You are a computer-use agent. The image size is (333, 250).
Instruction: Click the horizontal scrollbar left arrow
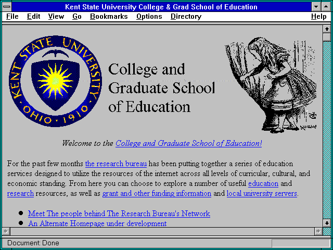point(6,231)
